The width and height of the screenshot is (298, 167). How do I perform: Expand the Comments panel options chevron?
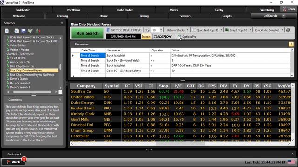point(60,100)
